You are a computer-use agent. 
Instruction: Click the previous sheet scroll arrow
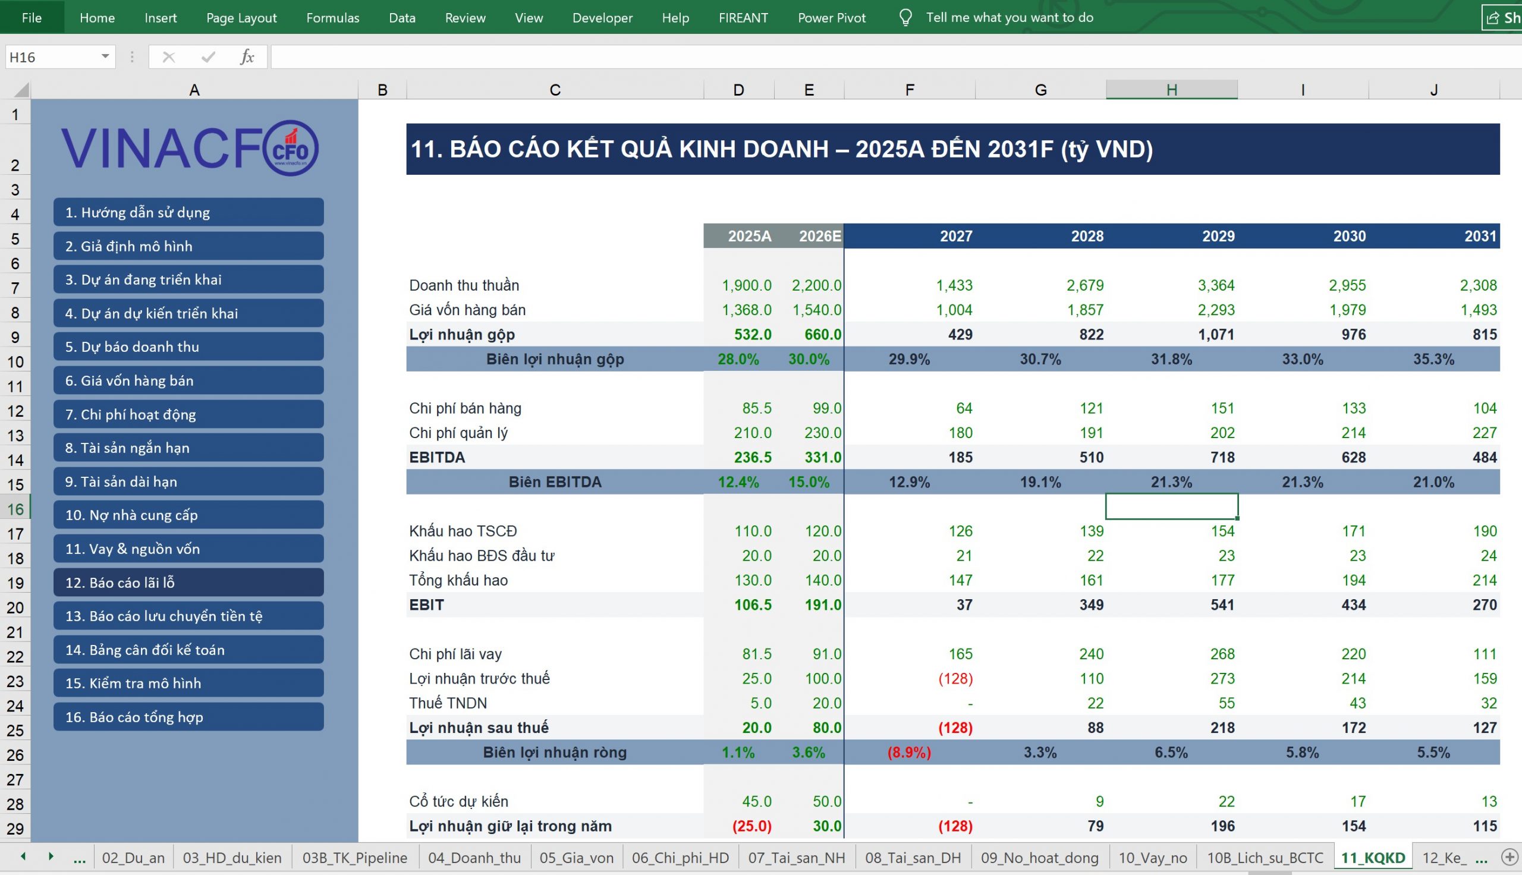pyautogui.click(x=23, y=857)
